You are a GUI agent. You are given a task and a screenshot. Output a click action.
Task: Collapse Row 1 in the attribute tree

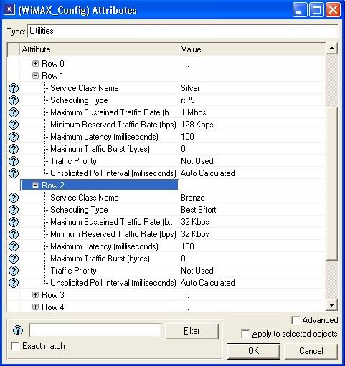[x=35, y=76]
